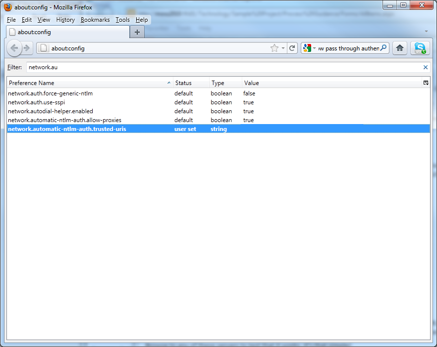437x347 pixels.
Task: Open the column picker icon in header
Action: (426, 83)
